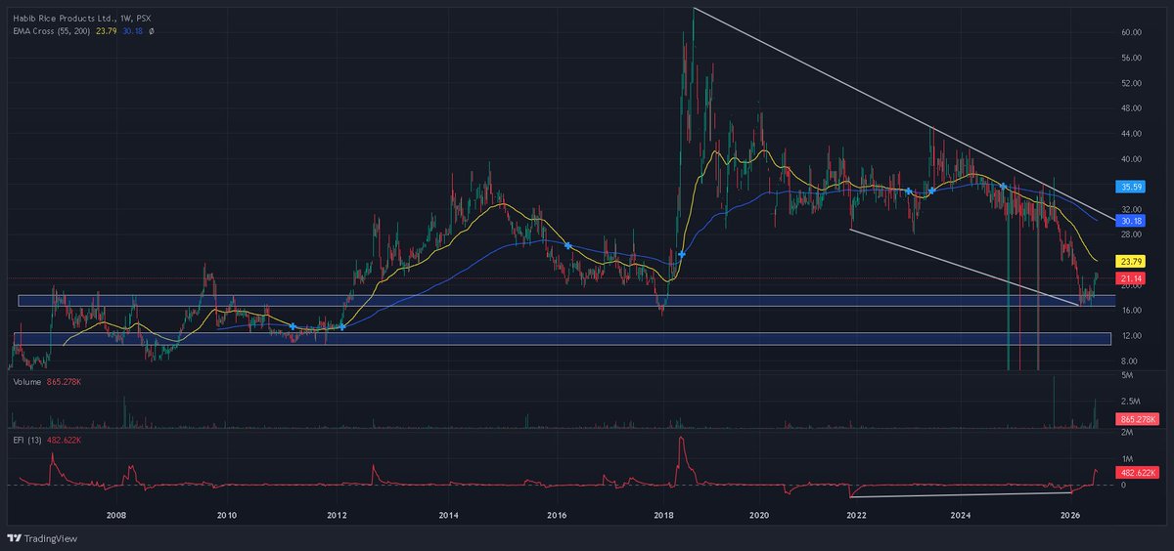Click the 28.00 price axis tick
The width and height of the screenshot is (1174, 551).
point(1132,234)
